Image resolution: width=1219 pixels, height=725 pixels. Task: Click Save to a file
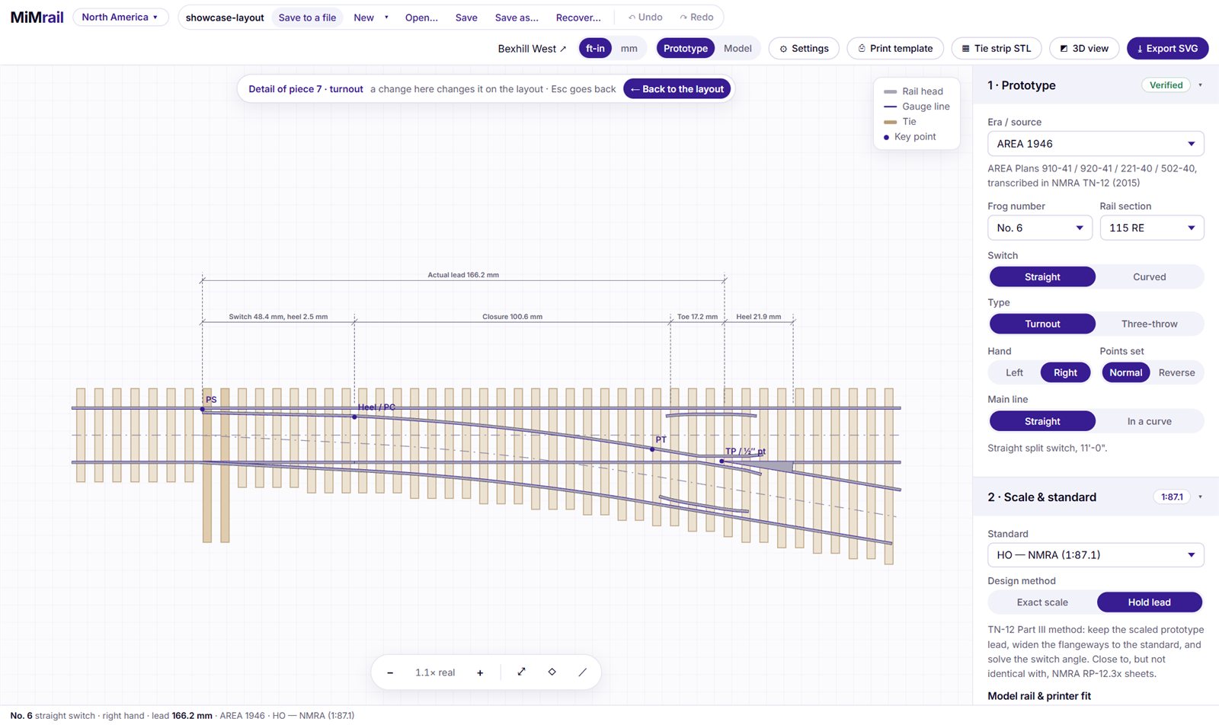307,18
